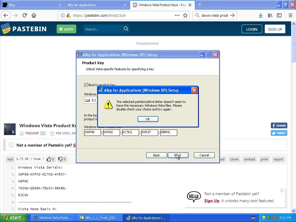This screenshot has height=222, width=296.
Task: Click the security shield tray icon
Action: (264, 218)
